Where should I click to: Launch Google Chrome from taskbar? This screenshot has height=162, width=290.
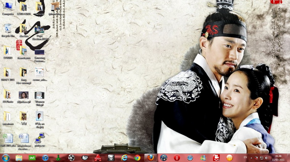(137, 158)
